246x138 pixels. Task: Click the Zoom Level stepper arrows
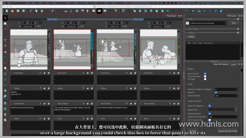(x=237, y=96)
